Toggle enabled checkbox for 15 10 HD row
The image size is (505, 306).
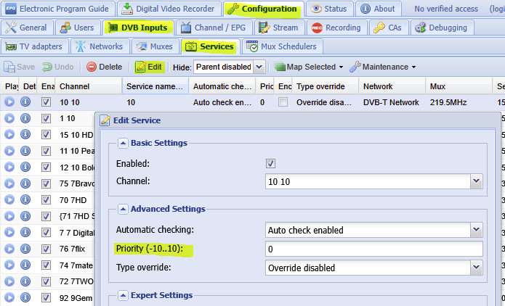[47, 134]
